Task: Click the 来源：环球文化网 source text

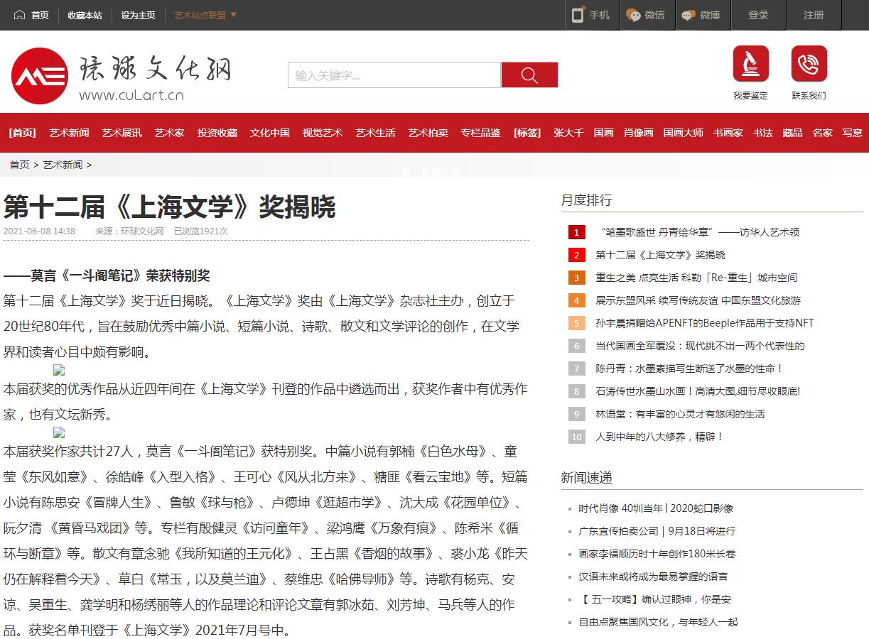Action: coord(129,231)
